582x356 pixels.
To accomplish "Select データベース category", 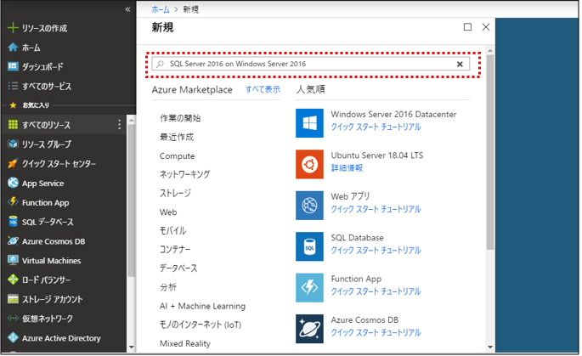I will [x=178, y=268].
